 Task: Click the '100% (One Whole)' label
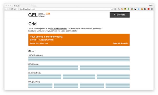[x=36, y=55]
